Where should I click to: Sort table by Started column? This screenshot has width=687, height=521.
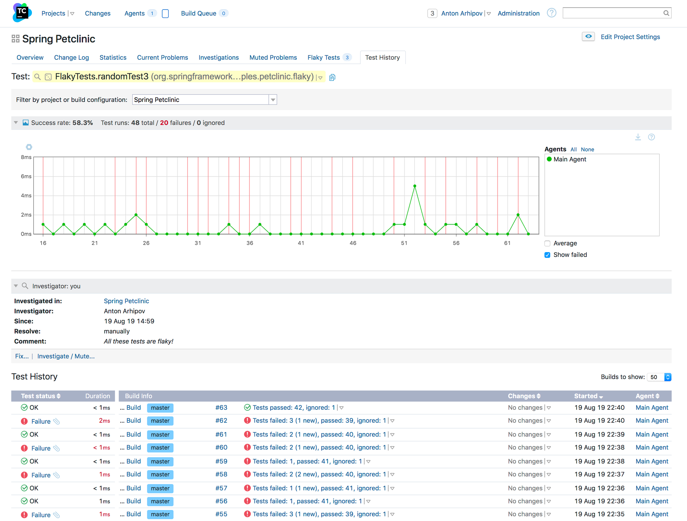[588, 396]
